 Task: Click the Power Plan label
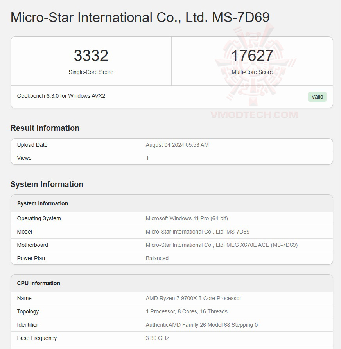(31, 258)
